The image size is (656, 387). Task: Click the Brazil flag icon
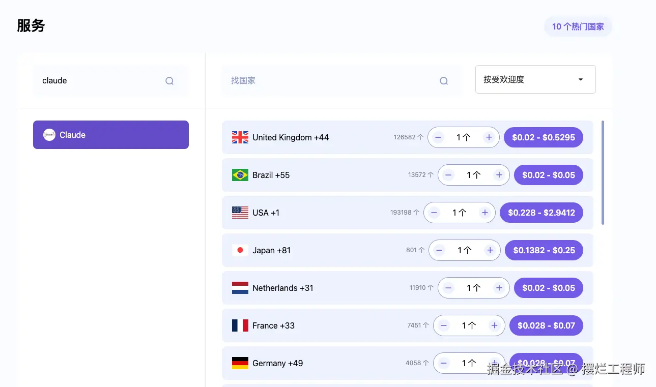pos(240,175)
